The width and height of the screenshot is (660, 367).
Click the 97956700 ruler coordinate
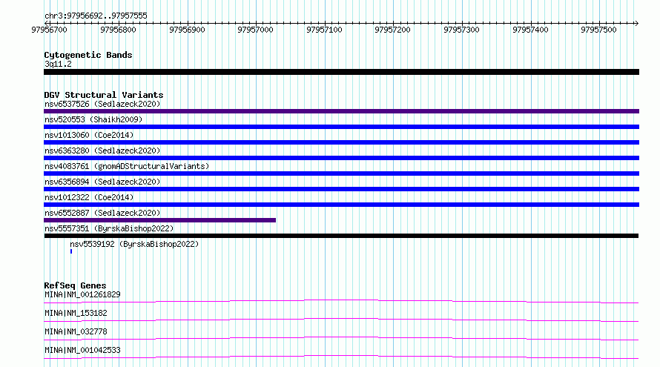pyautogui.click(x=49, y=30)
